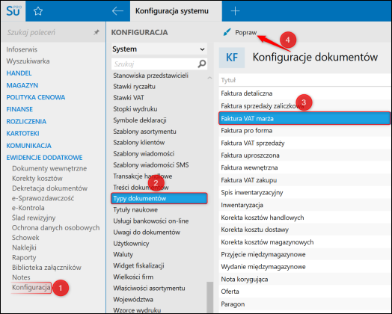Select Faktura VAT sprzedaży row

click(305, 143)
